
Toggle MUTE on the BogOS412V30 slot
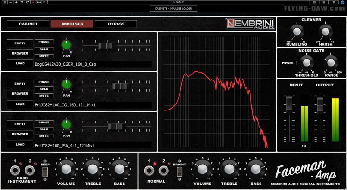(x=44, y=56)
